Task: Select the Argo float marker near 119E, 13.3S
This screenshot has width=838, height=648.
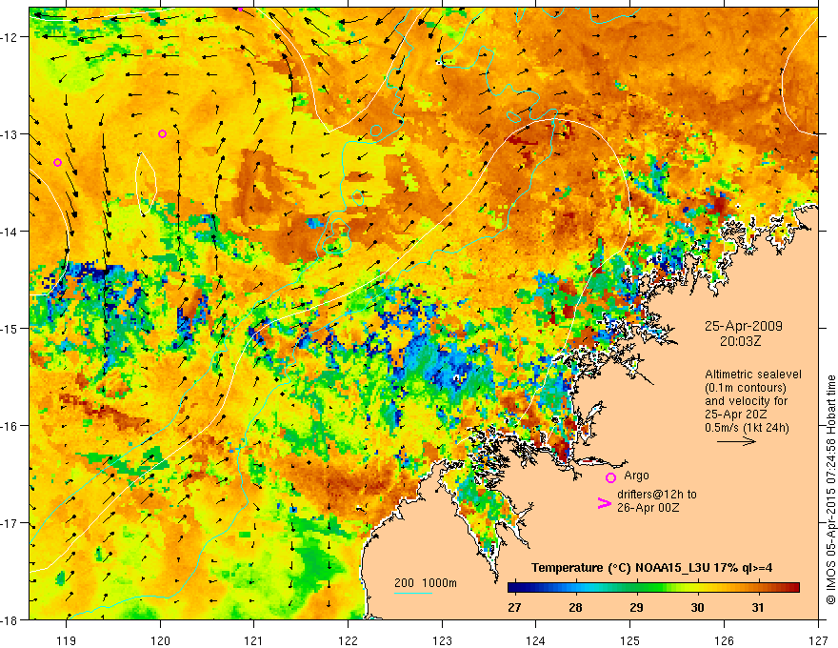Action: pos(58,162)
